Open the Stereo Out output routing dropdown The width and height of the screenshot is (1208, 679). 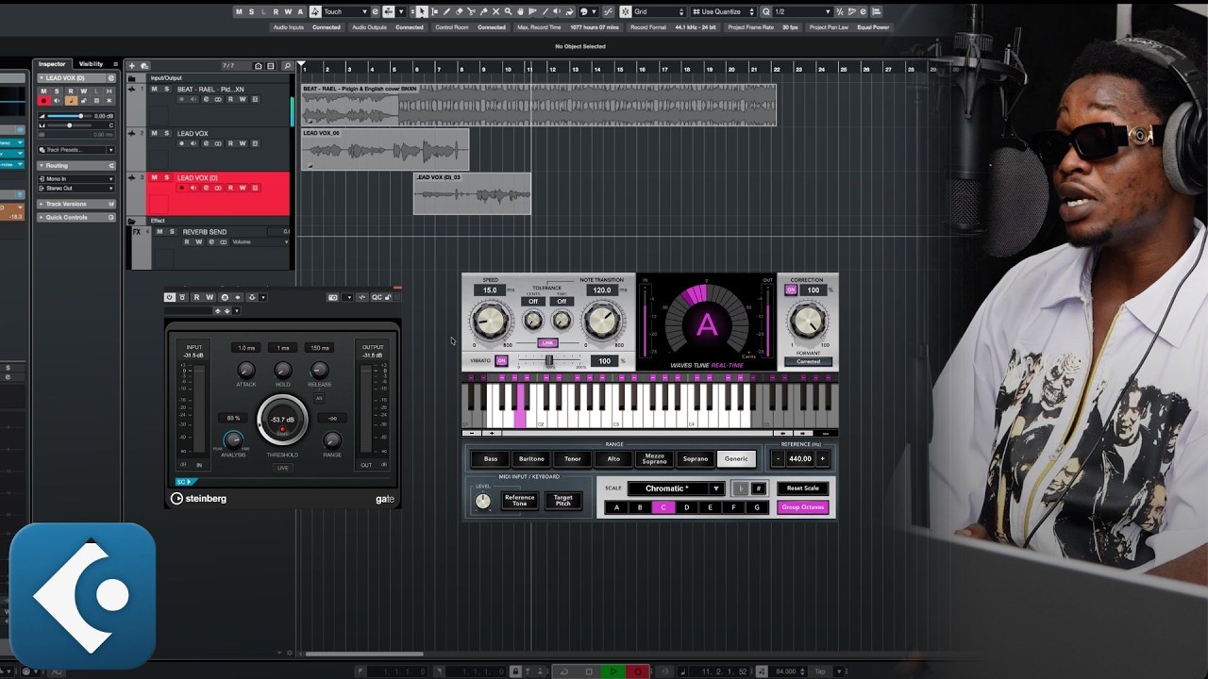click(x=76, y=188)
